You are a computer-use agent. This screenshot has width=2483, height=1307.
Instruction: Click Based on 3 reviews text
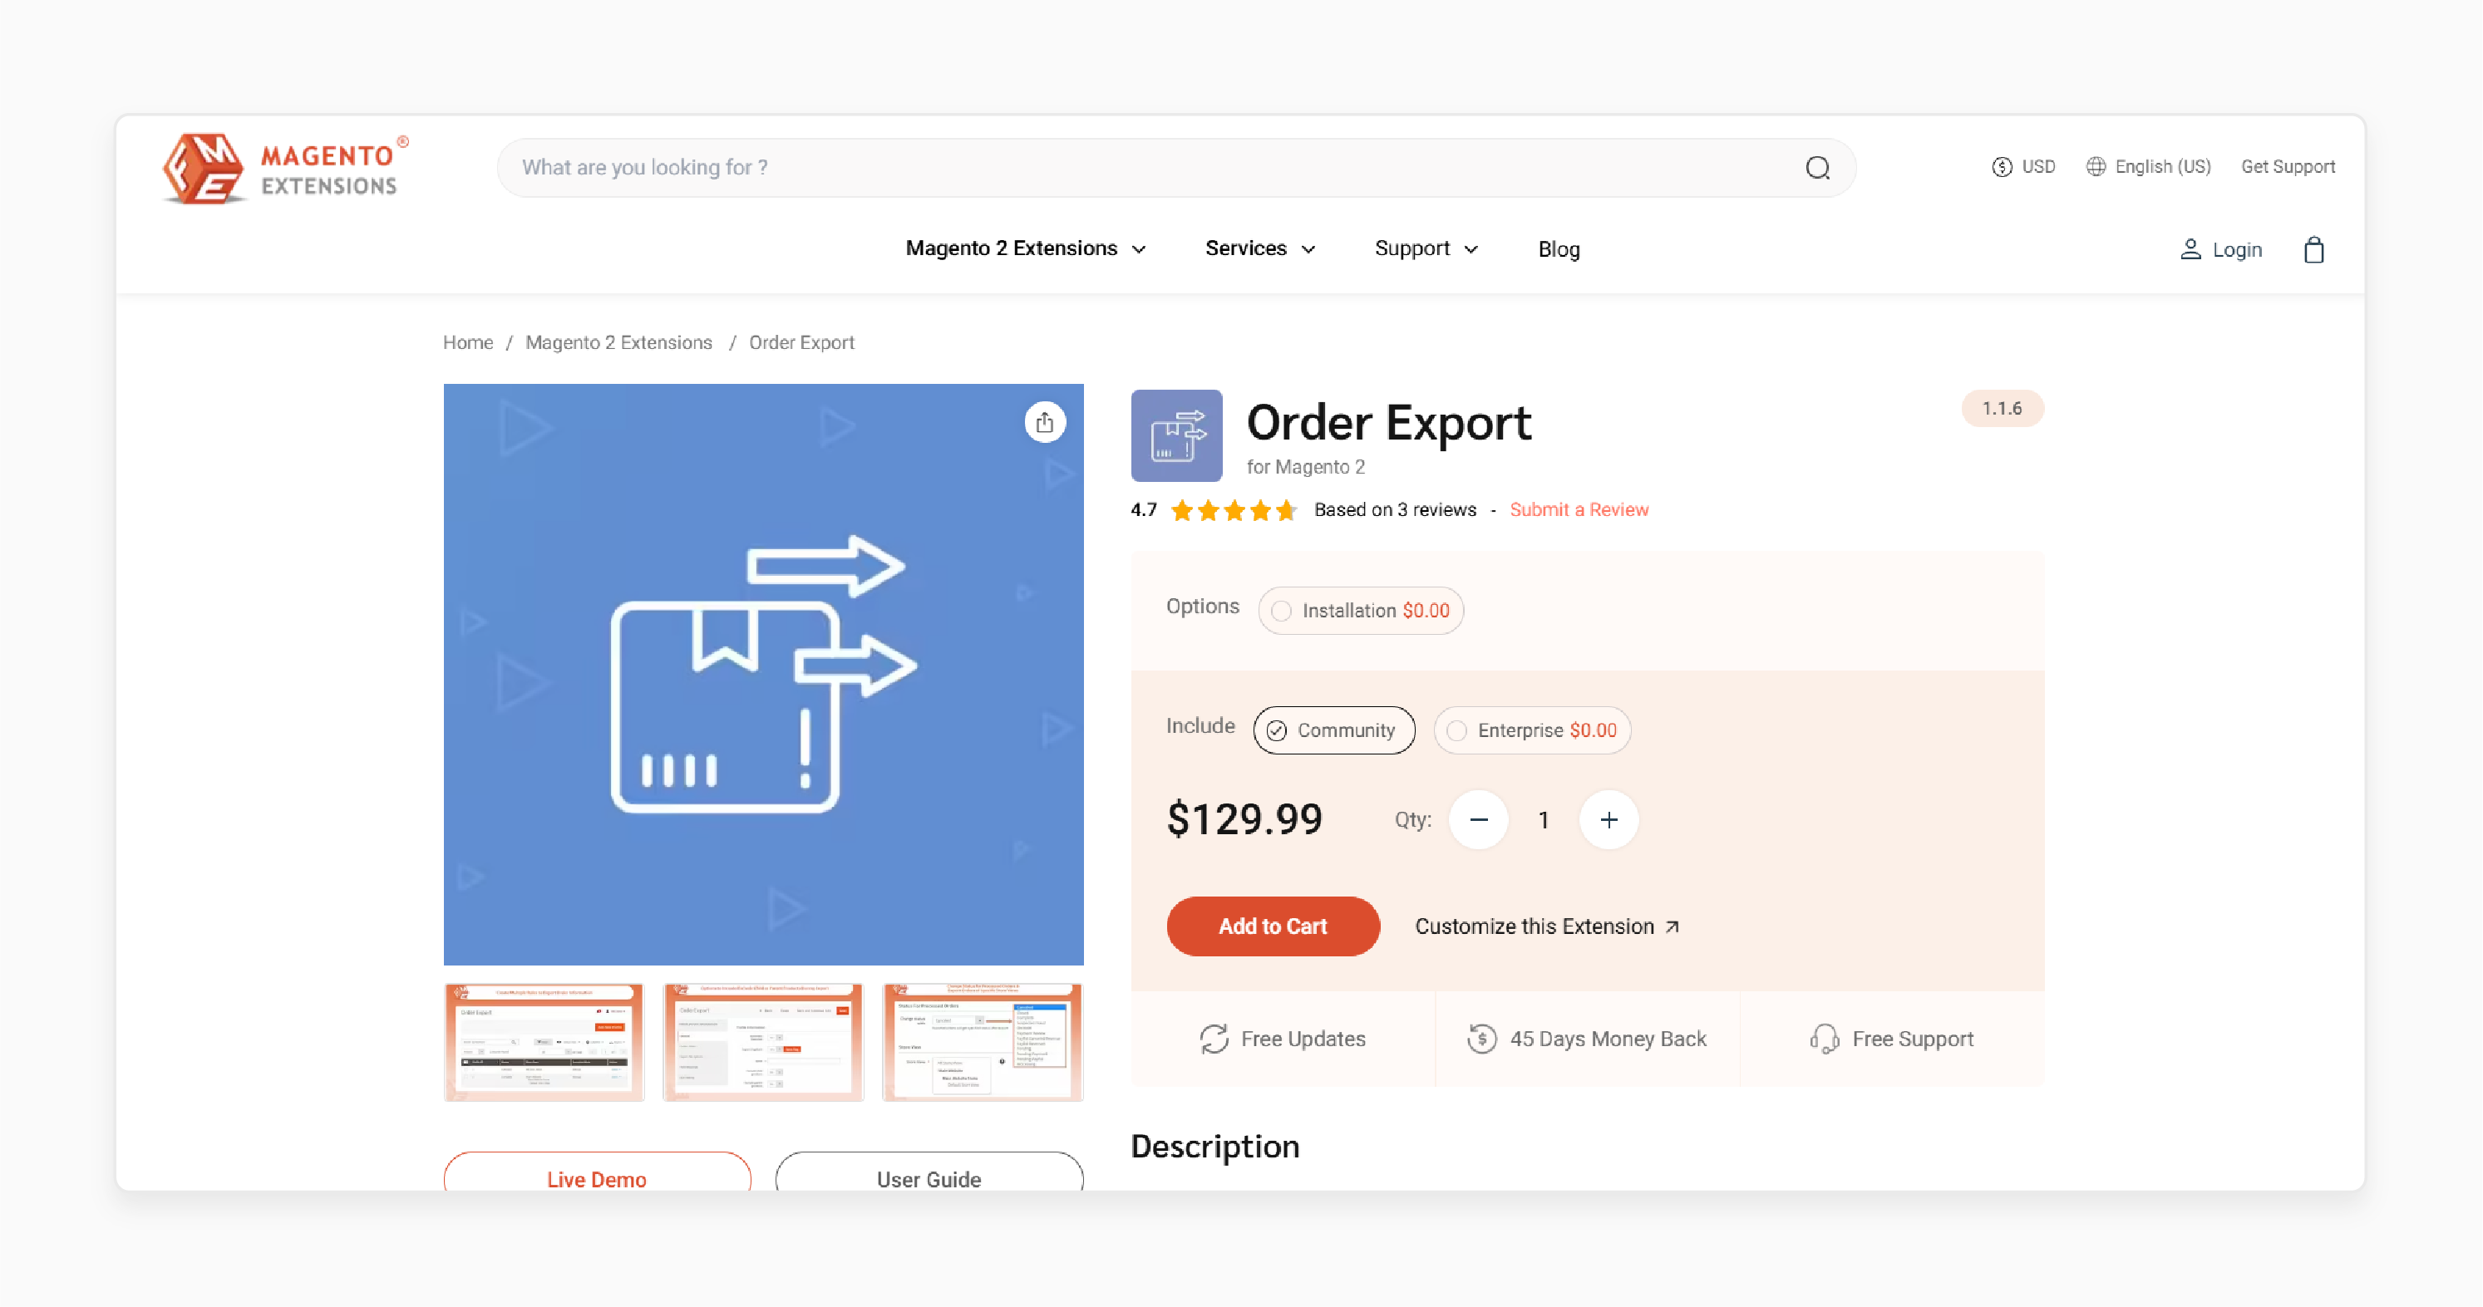pyautogui.click(x=1395, y=509)
